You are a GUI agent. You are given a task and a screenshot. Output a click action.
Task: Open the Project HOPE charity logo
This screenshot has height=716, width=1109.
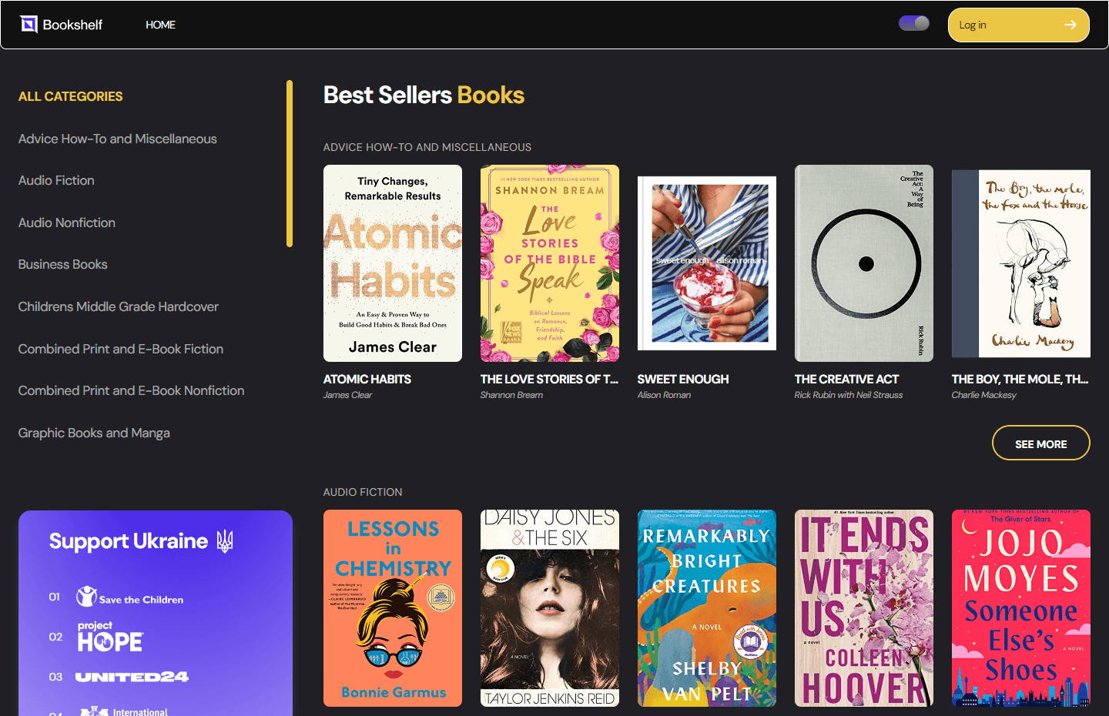[110, 637]
